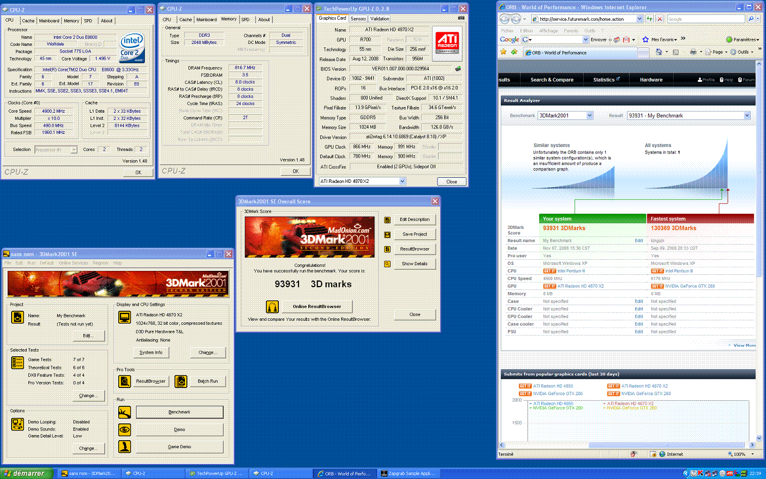The image size is (766, 479).
Task: Switch to SPD tab in second CPU-Z window
Action: (246, 20)
